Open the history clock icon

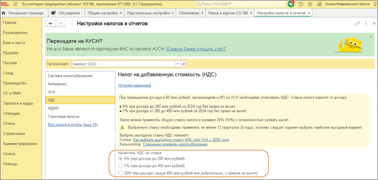click(300, 4)
